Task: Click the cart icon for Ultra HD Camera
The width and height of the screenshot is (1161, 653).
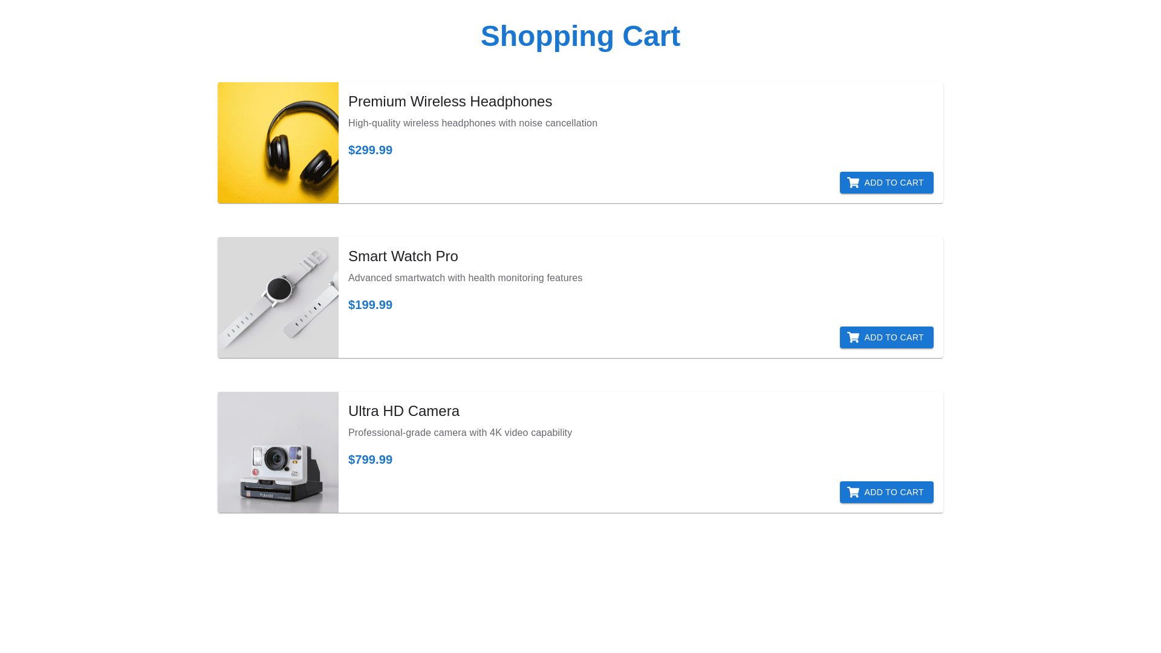Action: pyautogui.click(x=853, y=492)
